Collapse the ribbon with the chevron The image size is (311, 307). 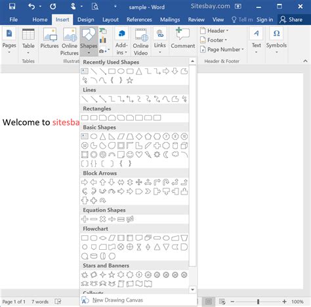click(x=305, y=61)
